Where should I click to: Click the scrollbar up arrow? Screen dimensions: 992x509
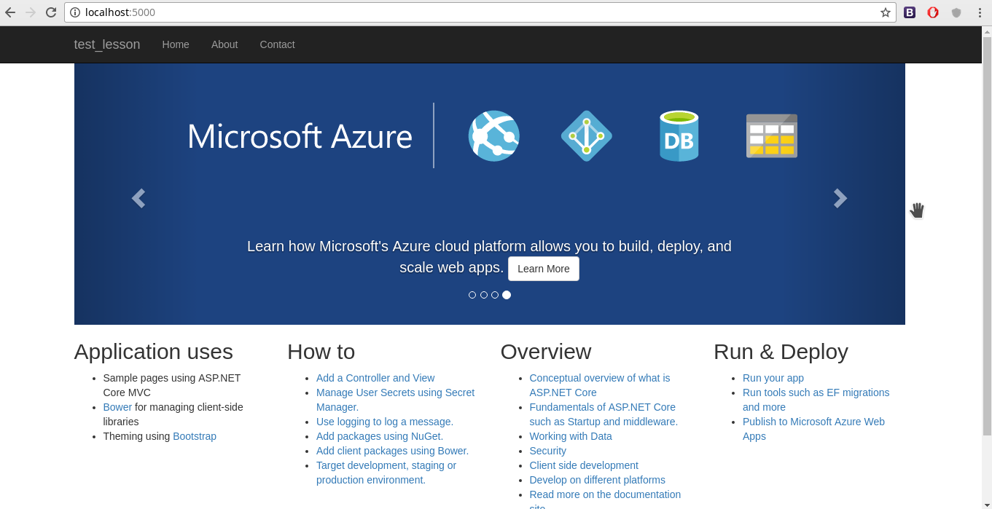point(987,31)
